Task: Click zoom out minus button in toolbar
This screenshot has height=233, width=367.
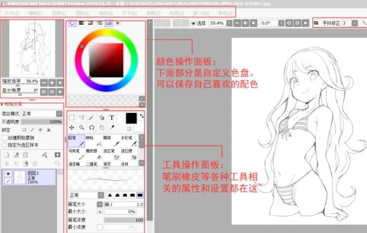Action: coord(237,23)
